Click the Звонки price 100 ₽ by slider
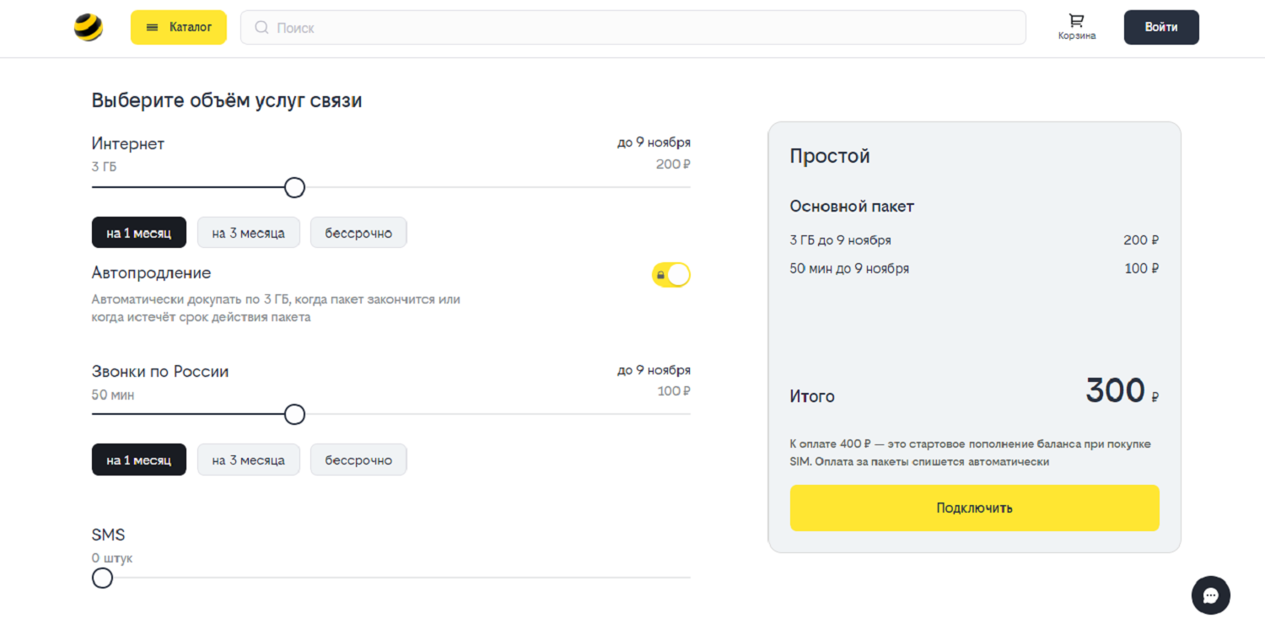Screen dimensions: 1265x629 click(674, 391)
